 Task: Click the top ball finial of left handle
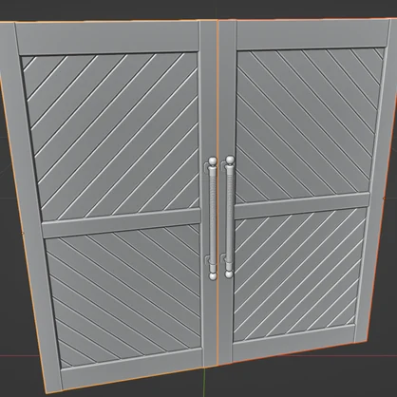pos(213,161)
